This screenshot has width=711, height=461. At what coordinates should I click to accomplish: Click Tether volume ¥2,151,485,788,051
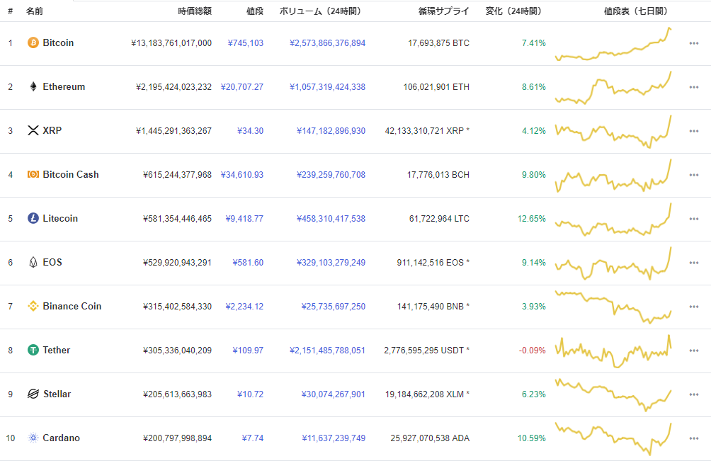pos(327,351)
